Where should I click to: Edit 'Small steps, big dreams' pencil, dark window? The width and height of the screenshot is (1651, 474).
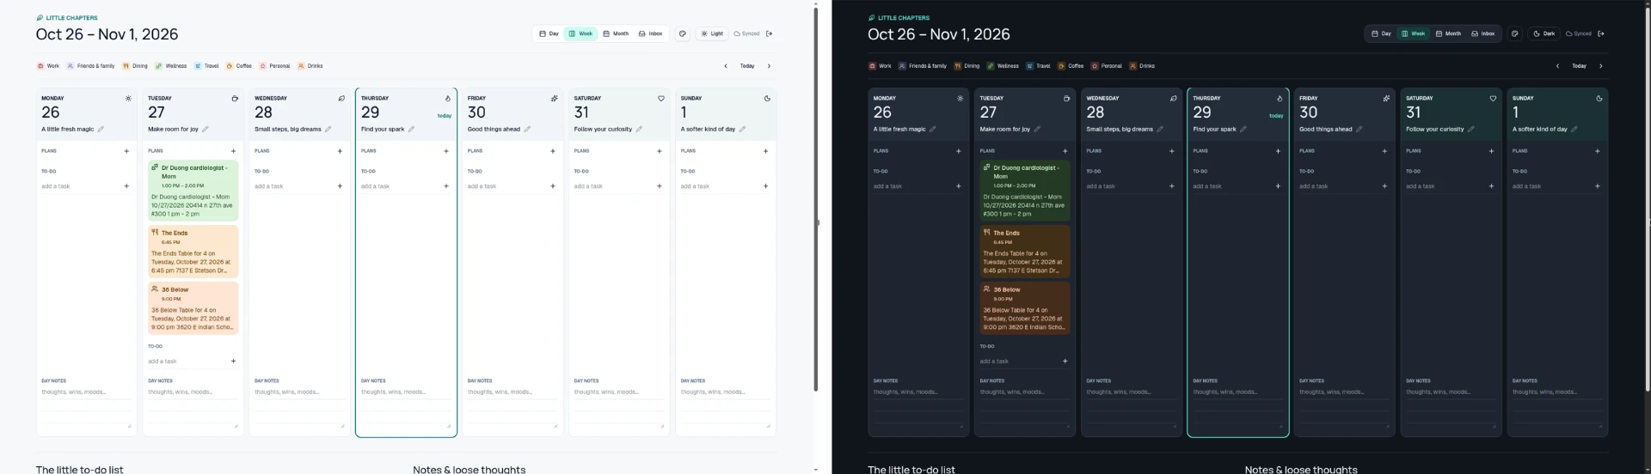1159,129
